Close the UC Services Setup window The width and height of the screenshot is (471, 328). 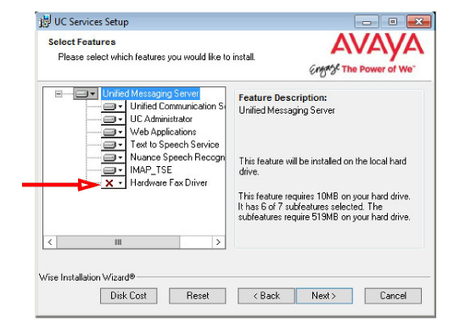click(x=418, y=21)
